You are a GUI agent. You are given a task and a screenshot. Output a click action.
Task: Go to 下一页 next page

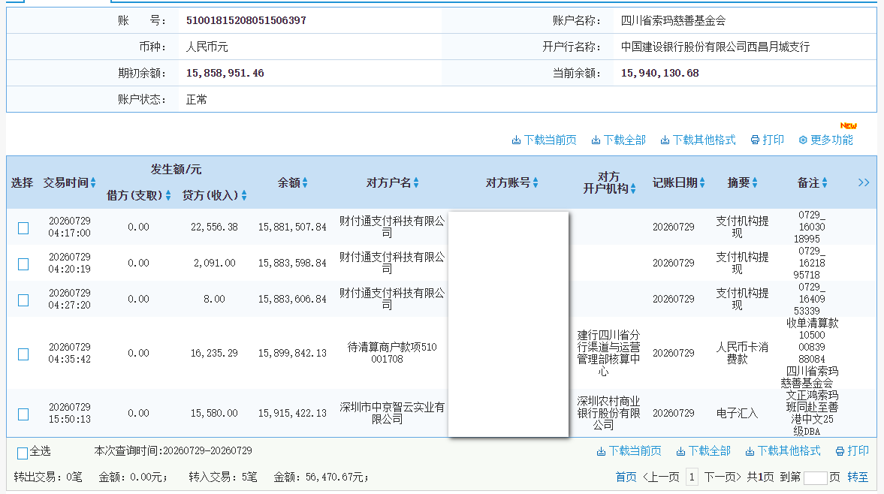723,477
